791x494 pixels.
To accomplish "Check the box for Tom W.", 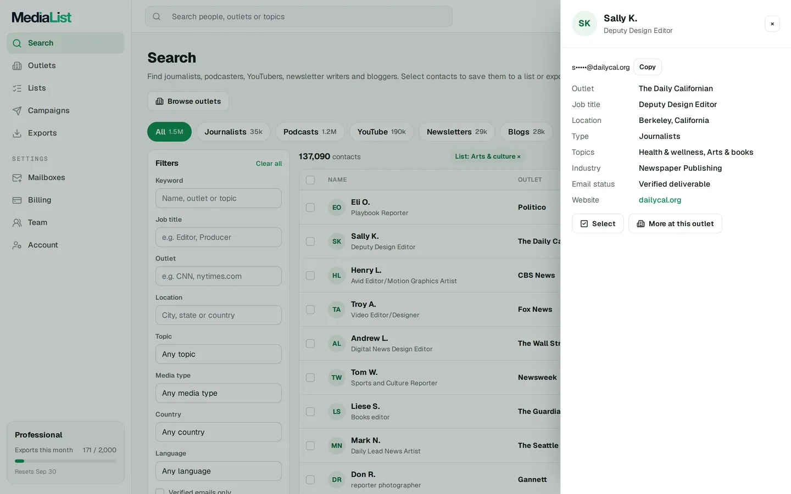I will (310, 378).
